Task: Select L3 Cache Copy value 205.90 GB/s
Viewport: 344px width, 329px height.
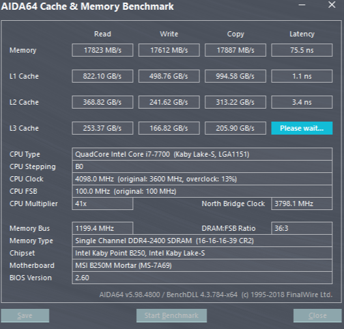Action: [235, 128]
